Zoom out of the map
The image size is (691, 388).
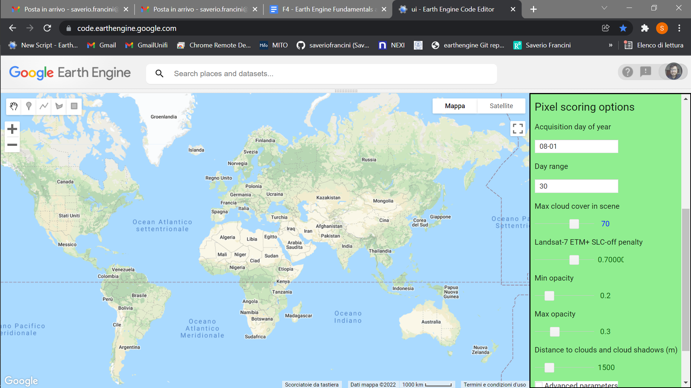pyautogui.click(x=12, y=145)
